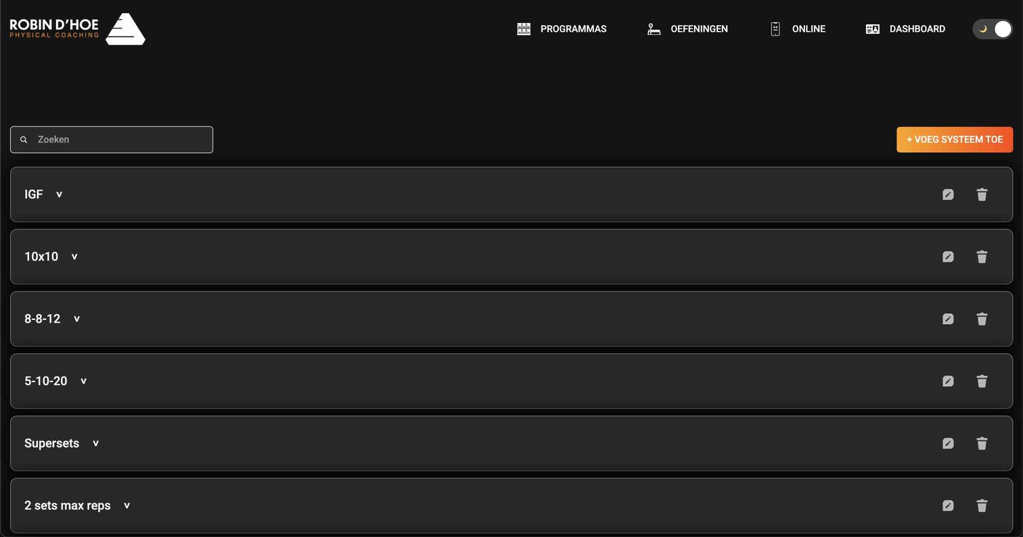Go to the Oefeningen page
This screenshot has height=537, width=1023.
coord(687,29)
